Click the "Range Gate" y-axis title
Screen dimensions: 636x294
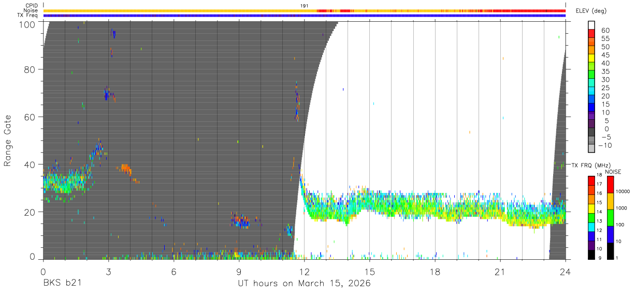tap(8, 141)
